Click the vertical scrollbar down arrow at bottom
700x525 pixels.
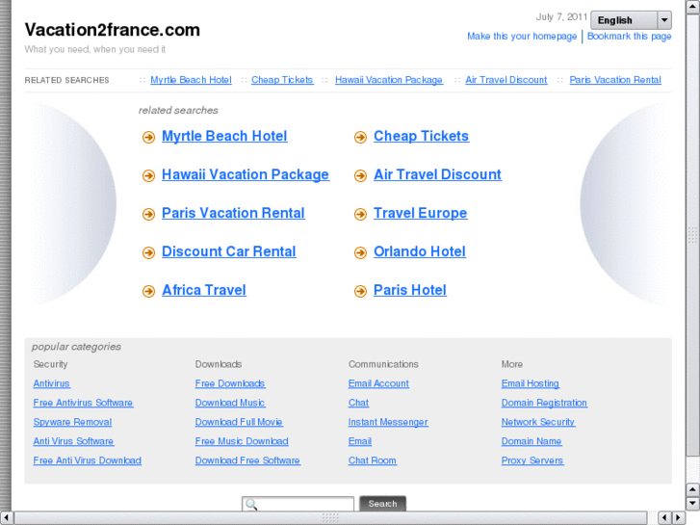[x=692, y=503]
